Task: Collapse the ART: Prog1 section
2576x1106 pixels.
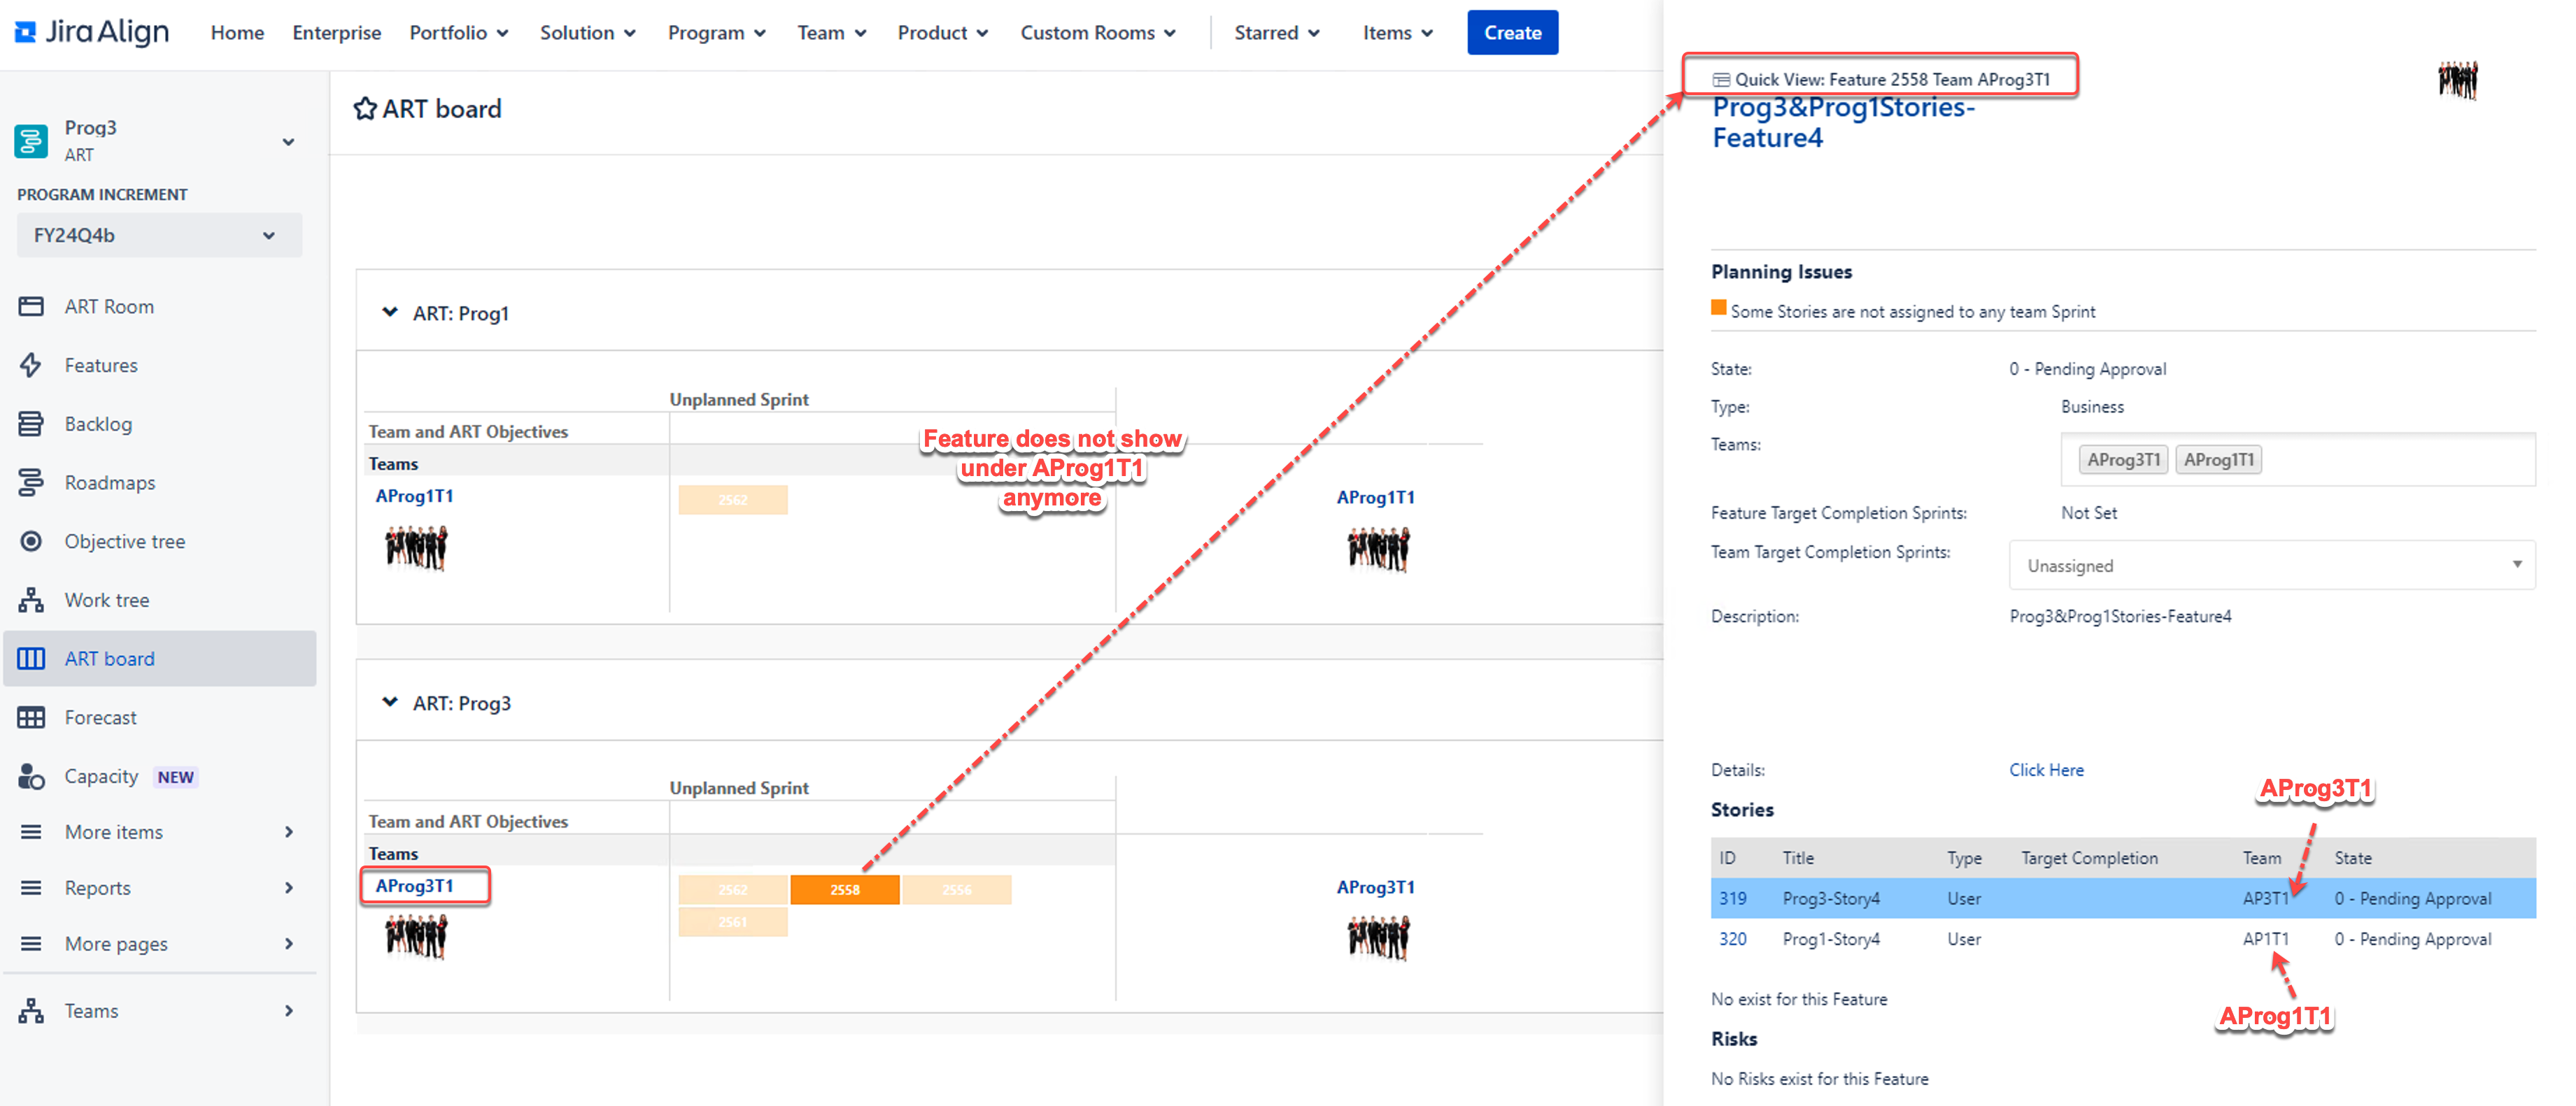Action: 390,313
